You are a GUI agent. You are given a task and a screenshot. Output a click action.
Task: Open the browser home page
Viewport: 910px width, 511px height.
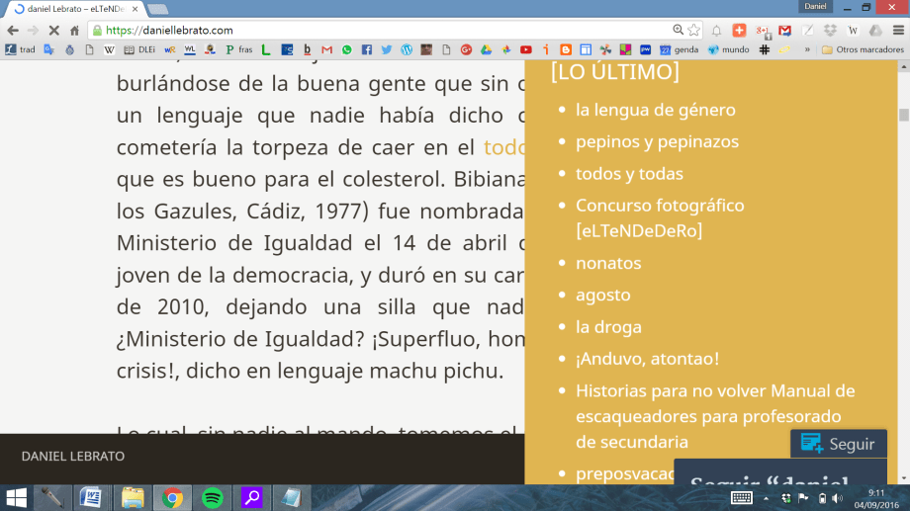(74, 31)
